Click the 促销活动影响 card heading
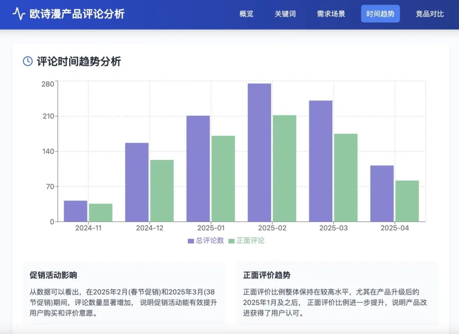The height and width of the screenshot is (334, 459). (x=53, y=275)
